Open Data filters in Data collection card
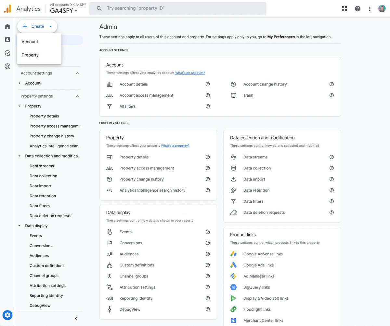 click(x=253, y=201)
